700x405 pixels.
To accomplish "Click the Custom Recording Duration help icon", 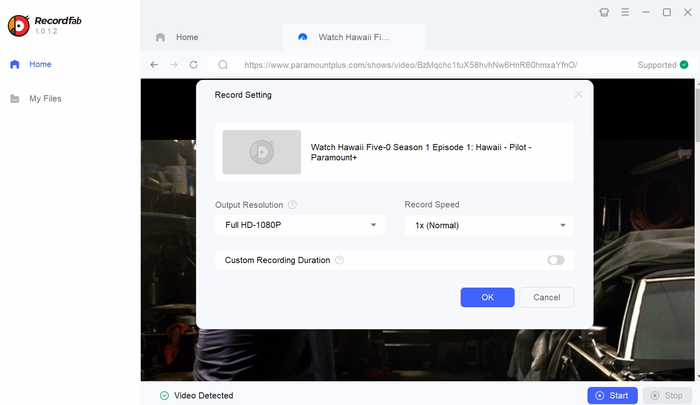I will coord(339,260).
